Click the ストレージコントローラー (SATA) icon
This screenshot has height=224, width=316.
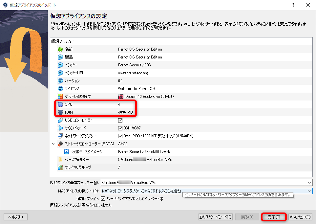(x=60, y=144)
